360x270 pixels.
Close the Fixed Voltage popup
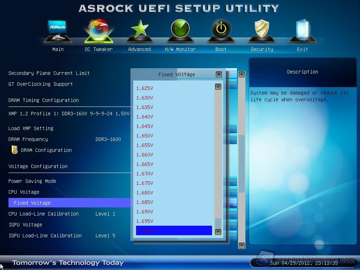point(219,75)
